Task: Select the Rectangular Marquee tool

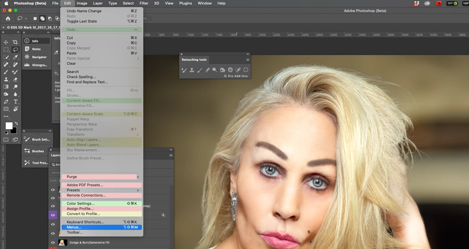Action: point(6,50)
